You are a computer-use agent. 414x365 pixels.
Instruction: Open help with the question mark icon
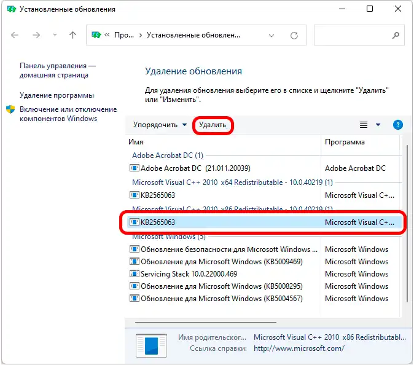pos(398,125)
